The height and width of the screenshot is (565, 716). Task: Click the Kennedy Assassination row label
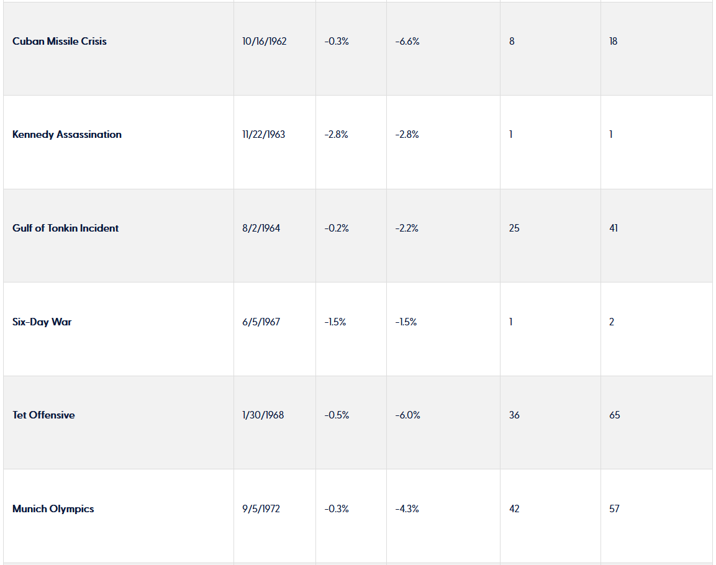click(x=67, y=135)
